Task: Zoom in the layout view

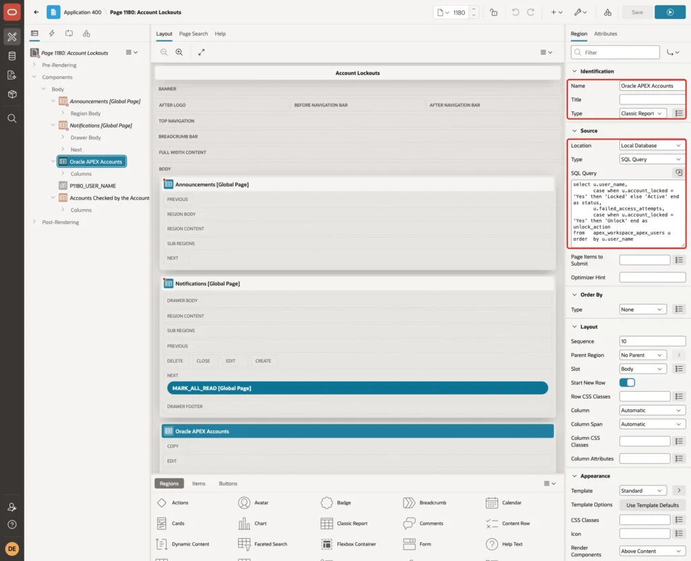Action: [179, 52]
